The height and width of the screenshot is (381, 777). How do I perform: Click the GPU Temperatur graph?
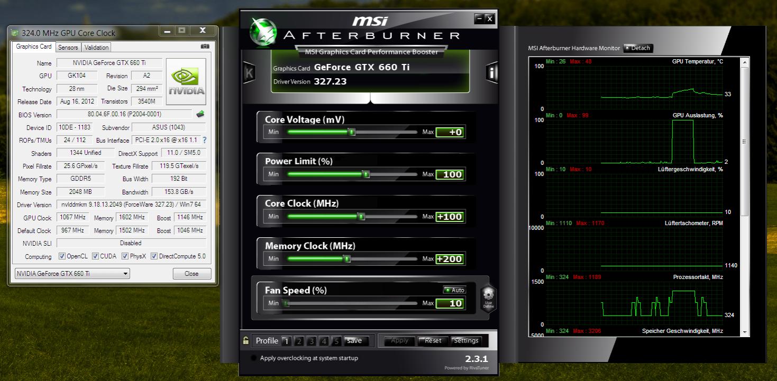coord(634,88)
